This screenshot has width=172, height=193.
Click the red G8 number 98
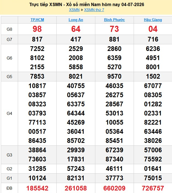pyautogui.click(x=37, y=29)
